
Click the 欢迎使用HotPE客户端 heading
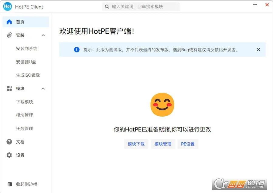click(97, 32)
